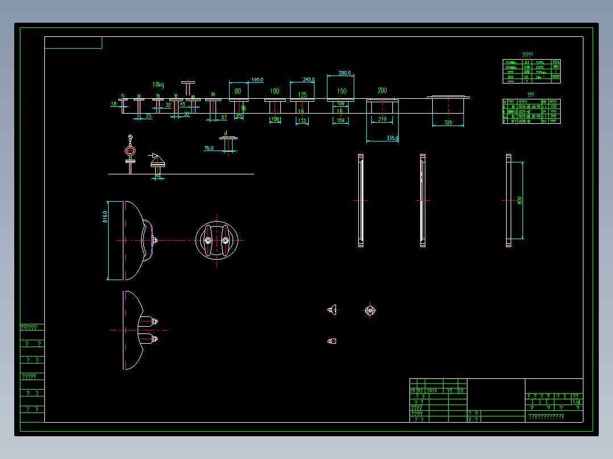
Task: Click the "89" width dimension
Action: [x=239, y=115]
